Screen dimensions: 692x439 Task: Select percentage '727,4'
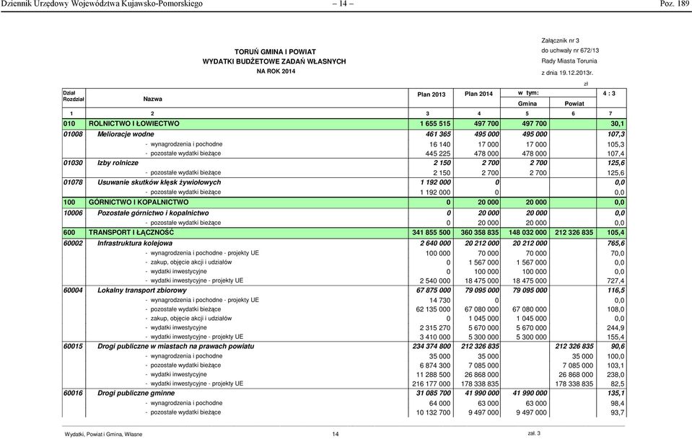[x=616, y=280]
